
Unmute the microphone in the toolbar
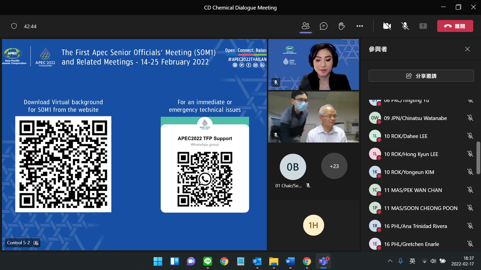coord(405,26)
